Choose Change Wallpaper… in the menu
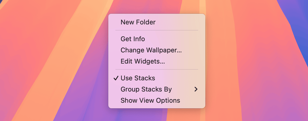308x121 pixels. click(x=151, y=50)
